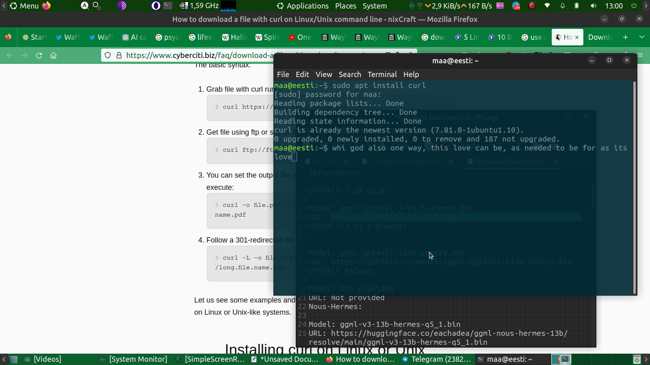Open the Telegram tray icon with the red badge

[516, 6]
